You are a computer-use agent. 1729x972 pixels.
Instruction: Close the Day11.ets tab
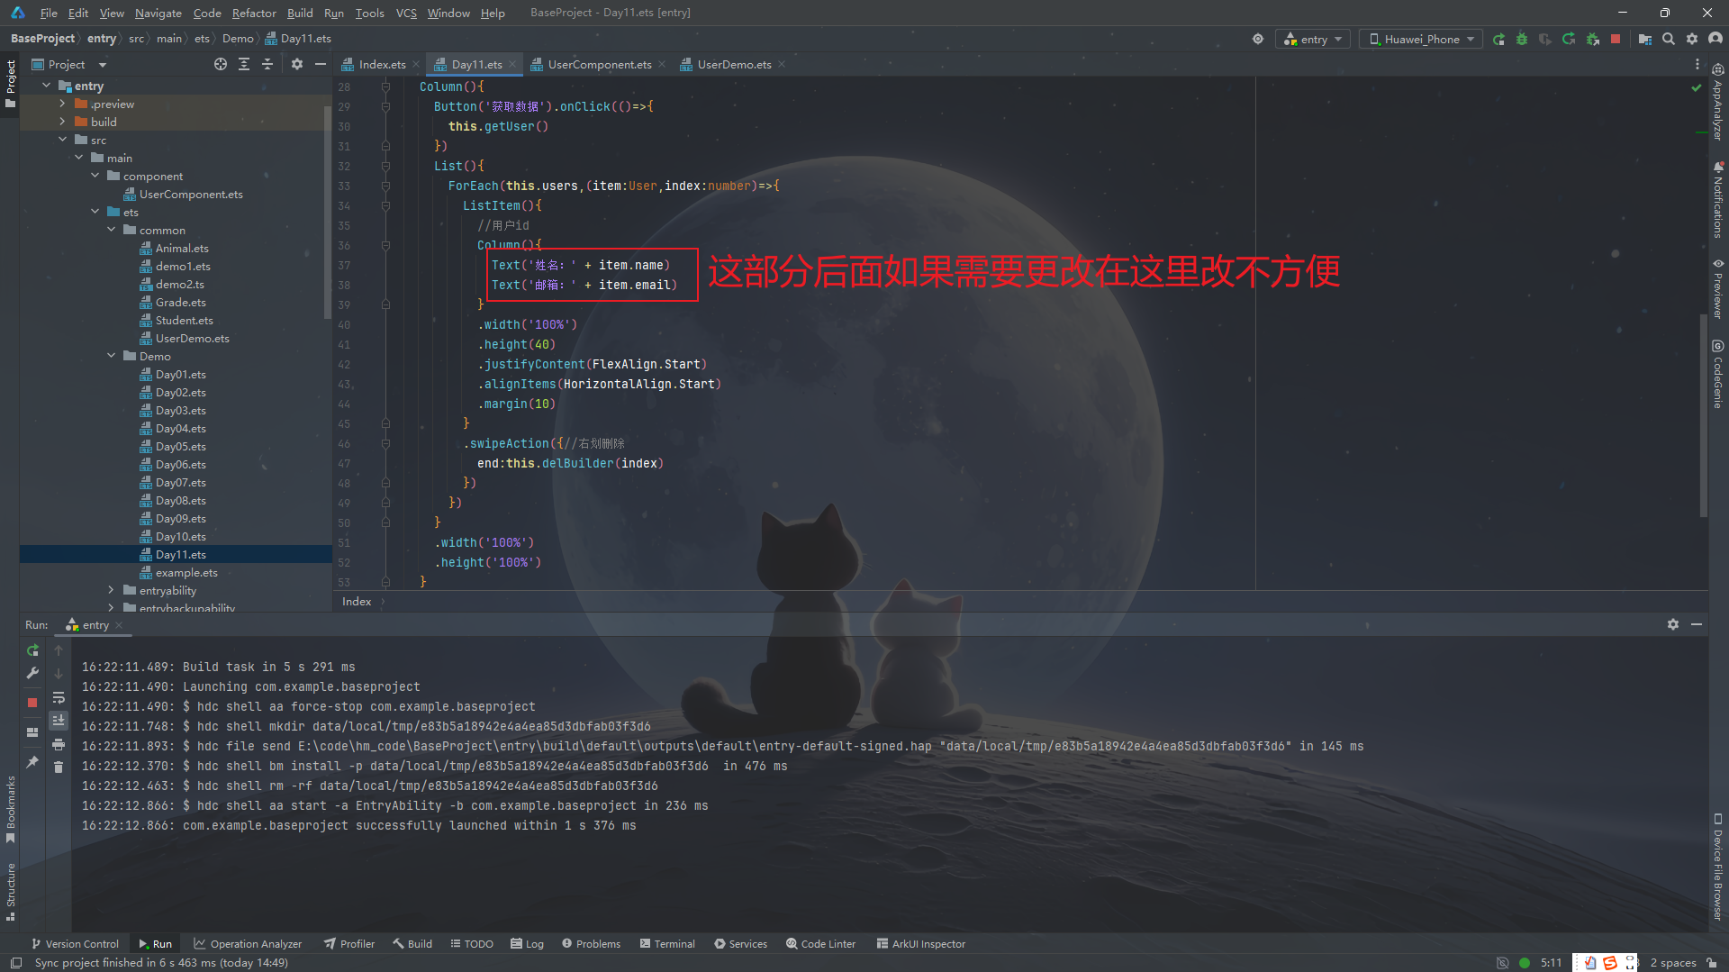coord(512,64)
